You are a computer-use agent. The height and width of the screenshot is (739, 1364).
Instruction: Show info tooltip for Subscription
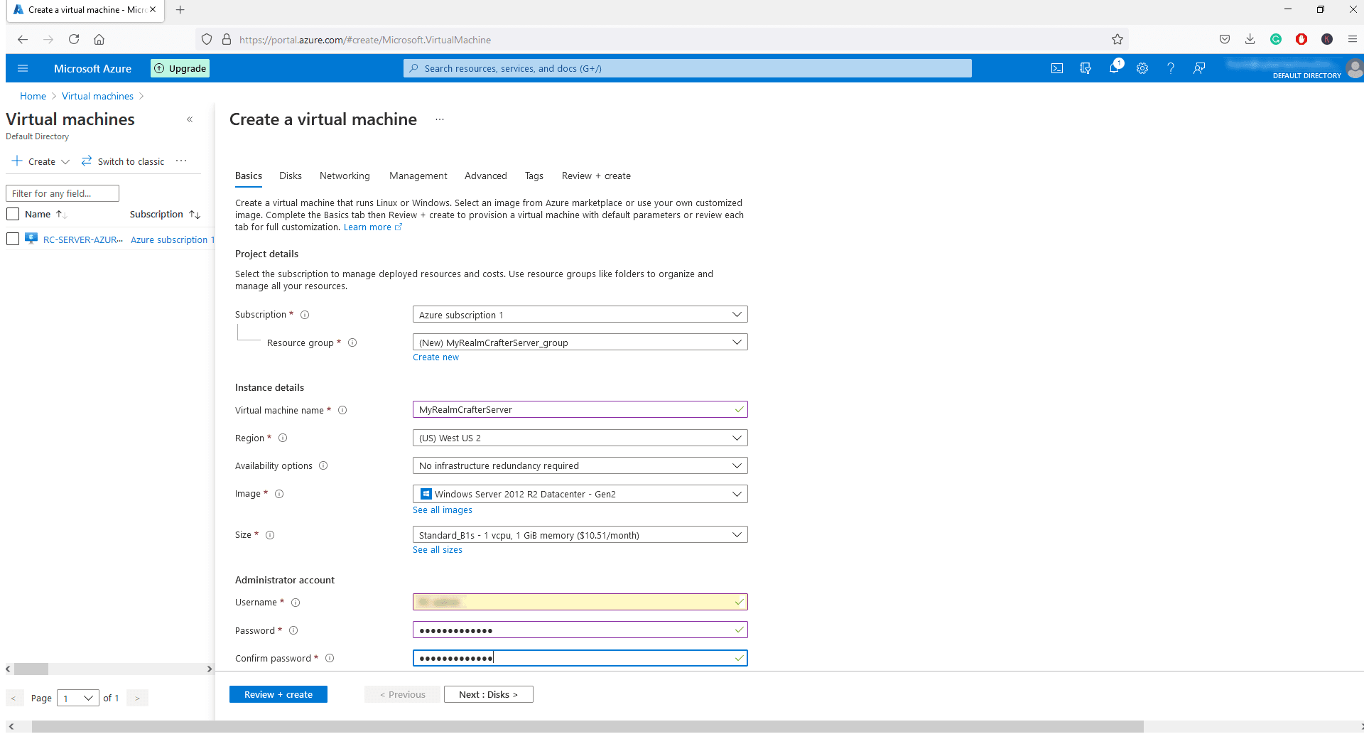[305, 315]
